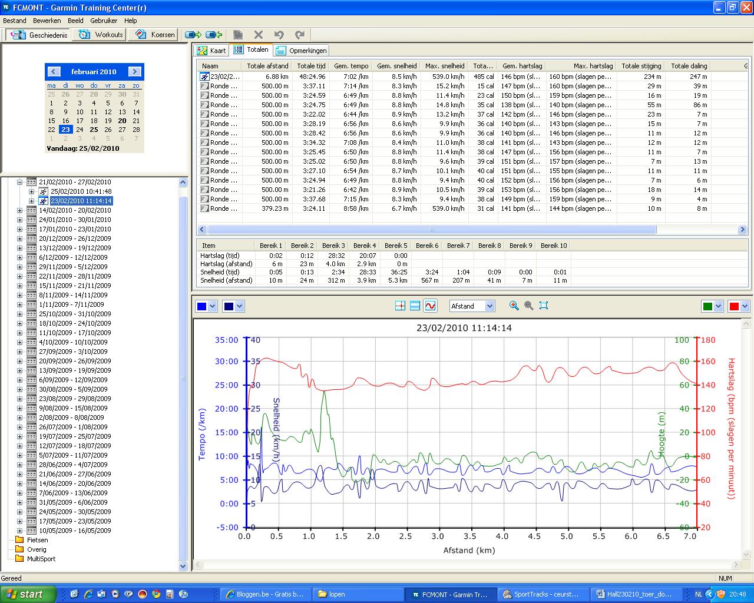Screen dimensions: 754x603
Task: Go to previous month in calendar
Action: point(54,72)
